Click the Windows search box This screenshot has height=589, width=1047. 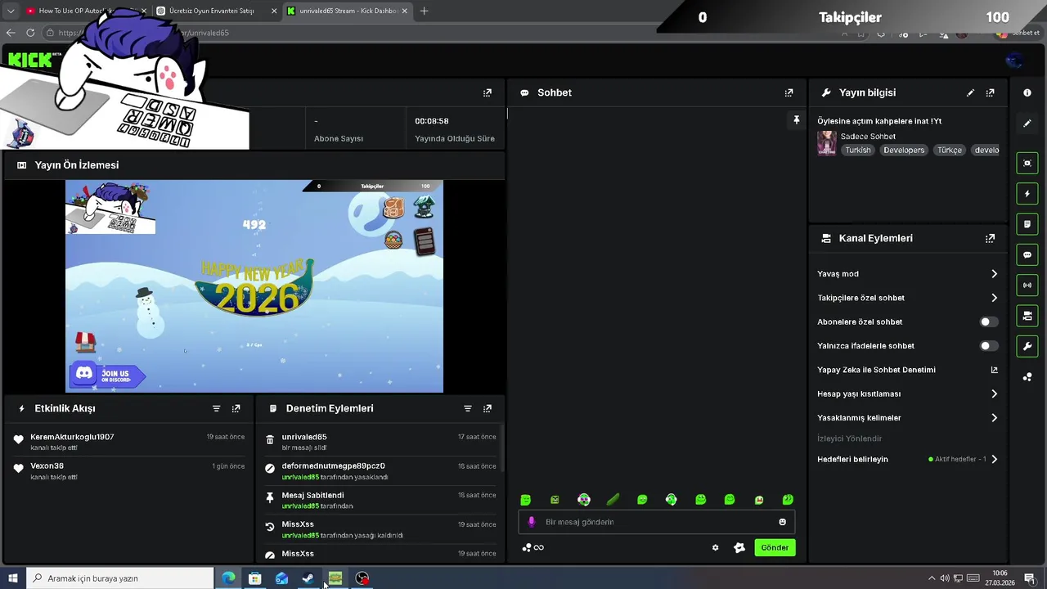120,578
